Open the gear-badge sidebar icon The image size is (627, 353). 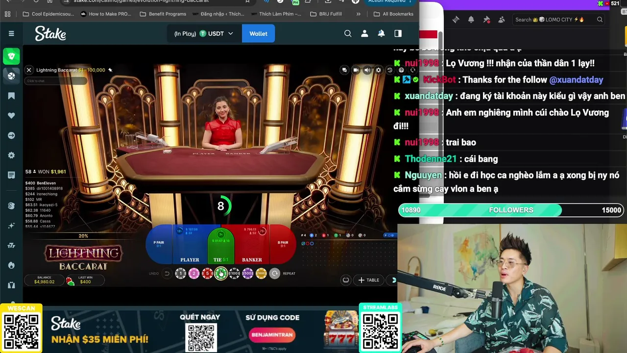pyautogui.click(x=11, y=155)
